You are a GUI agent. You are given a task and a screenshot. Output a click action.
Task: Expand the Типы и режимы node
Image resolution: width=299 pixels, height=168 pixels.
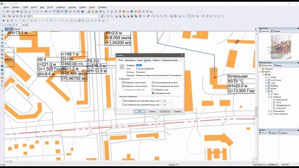tap(269, 114)
